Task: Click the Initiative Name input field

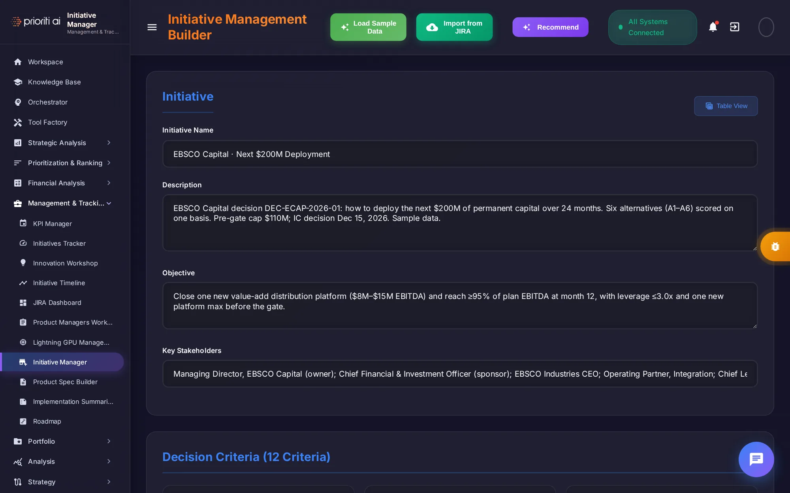Action: [460, 154]
